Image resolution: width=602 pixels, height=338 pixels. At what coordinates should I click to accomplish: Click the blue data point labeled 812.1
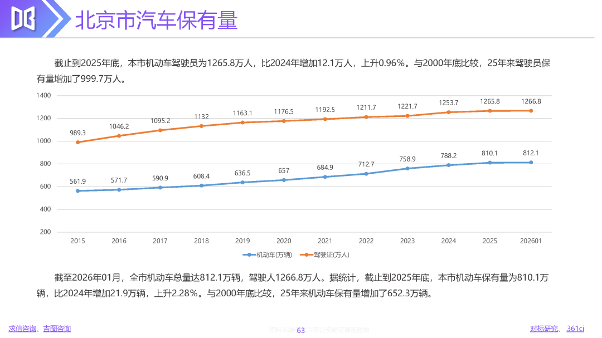click(531, 162)
